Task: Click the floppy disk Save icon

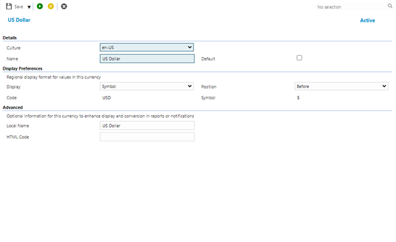Action: tap(9, 7)
